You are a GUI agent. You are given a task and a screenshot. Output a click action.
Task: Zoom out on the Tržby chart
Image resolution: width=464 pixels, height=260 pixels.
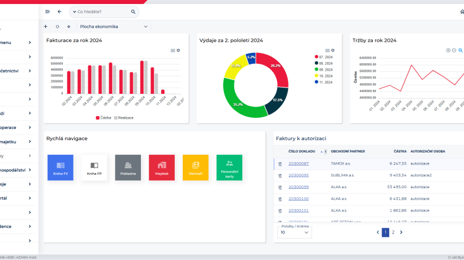454,50
